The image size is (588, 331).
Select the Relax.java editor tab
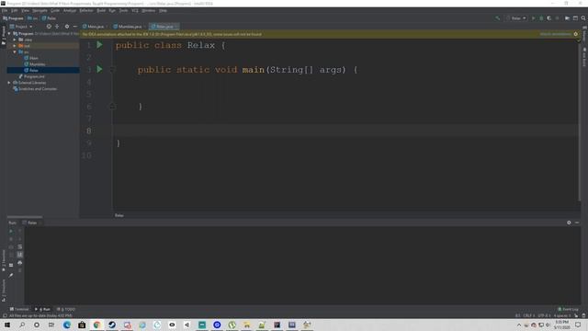(x=164, y=27)
